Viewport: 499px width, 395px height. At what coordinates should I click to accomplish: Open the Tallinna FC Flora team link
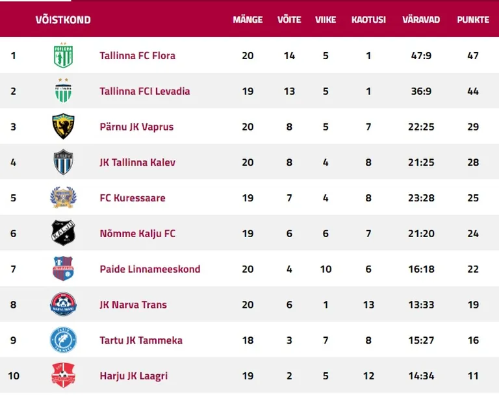(138, 56)
